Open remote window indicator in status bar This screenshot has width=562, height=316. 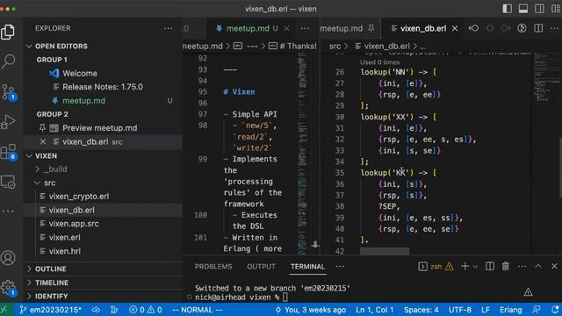tap(4, 310)
